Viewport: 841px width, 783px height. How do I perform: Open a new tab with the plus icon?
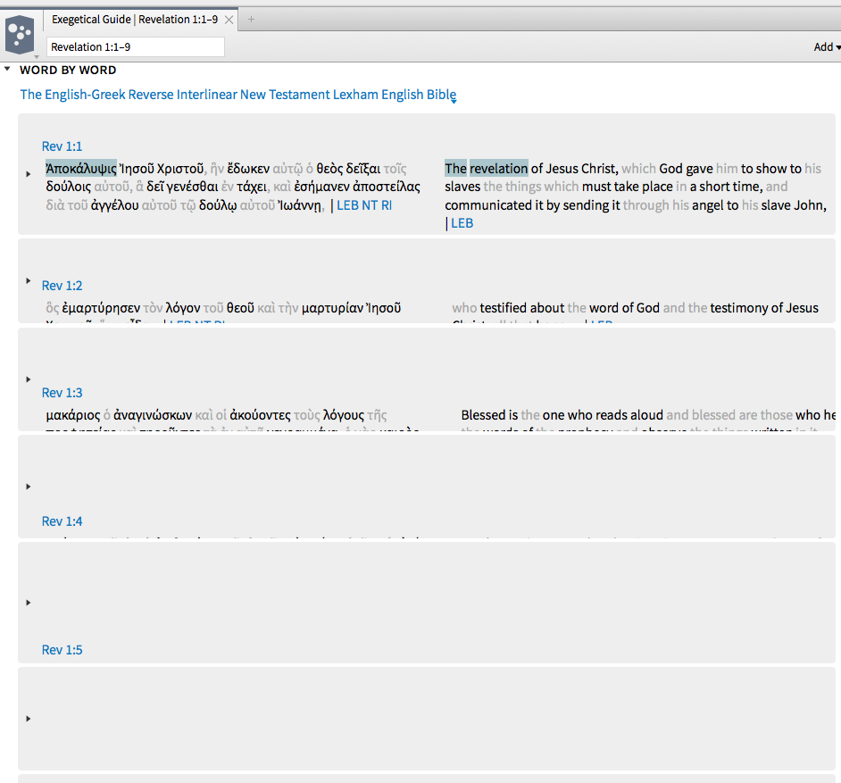tap(251, 17)
